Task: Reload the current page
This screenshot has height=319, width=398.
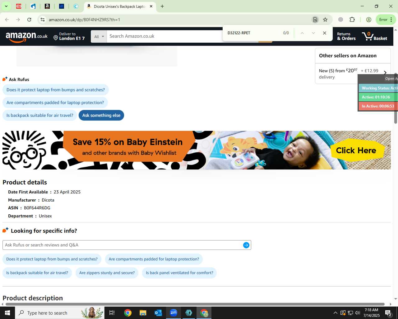Action: pyautogui.click(x=29, y=20)
